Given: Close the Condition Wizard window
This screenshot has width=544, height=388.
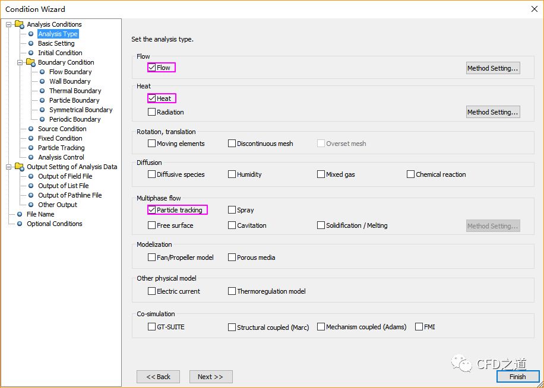Looking at the screenshot, I should (533, 9).
